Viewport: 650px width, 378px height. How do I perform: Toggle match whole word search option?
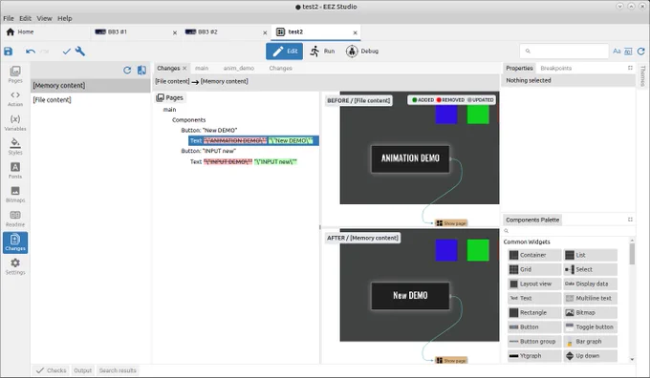tap(628, 52)
